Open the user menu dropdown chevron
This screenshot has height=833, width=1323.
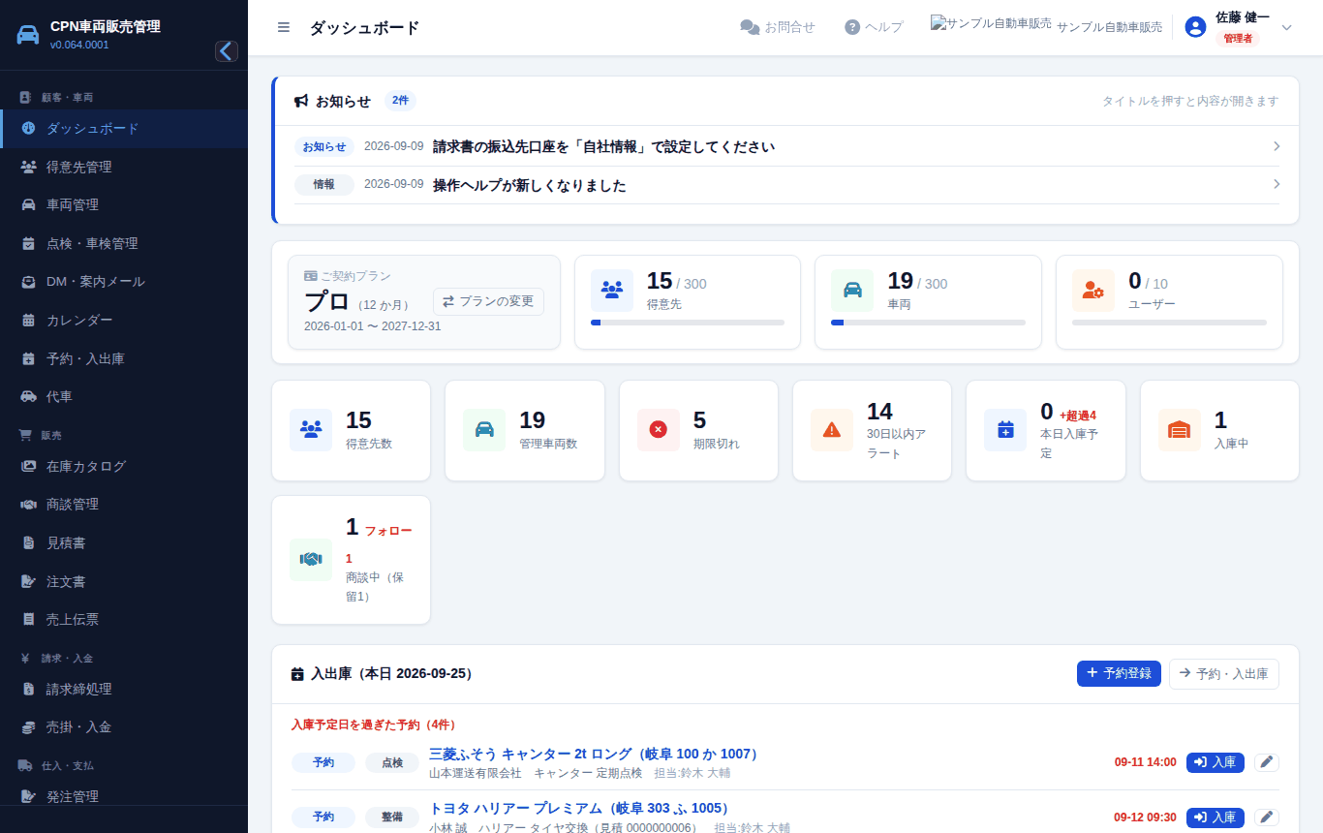pyautogui.click(x=1287, y=27)
